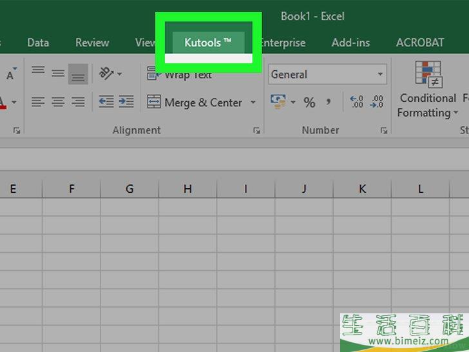Align text left

(38, 102)
